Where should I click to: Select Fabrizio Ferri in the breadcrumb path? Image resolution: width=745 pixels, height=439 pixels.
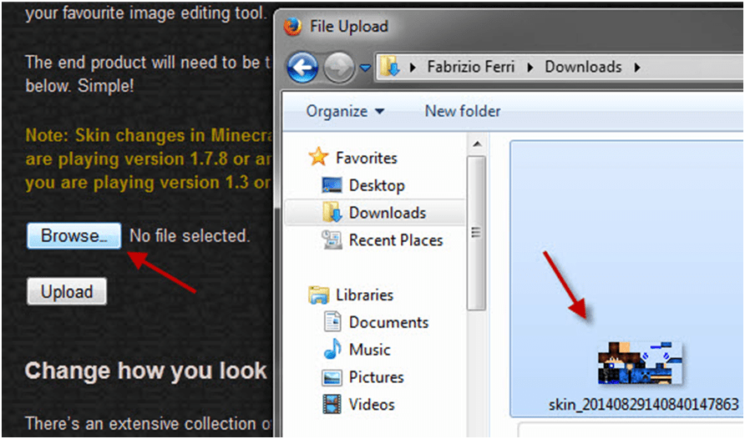470,67
